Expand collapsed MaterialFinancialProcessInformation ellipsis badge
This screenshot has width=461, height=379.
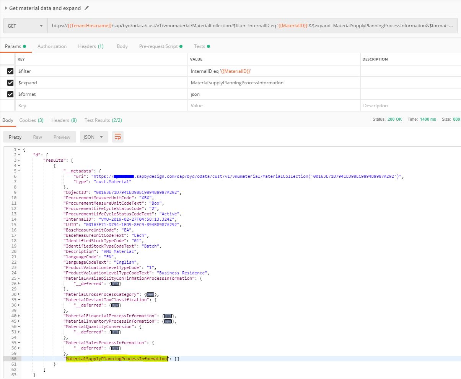(x=168, y=316)
